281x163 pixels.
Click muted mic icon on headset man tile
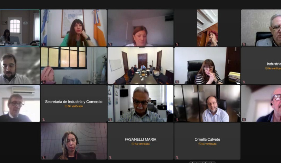177,120
